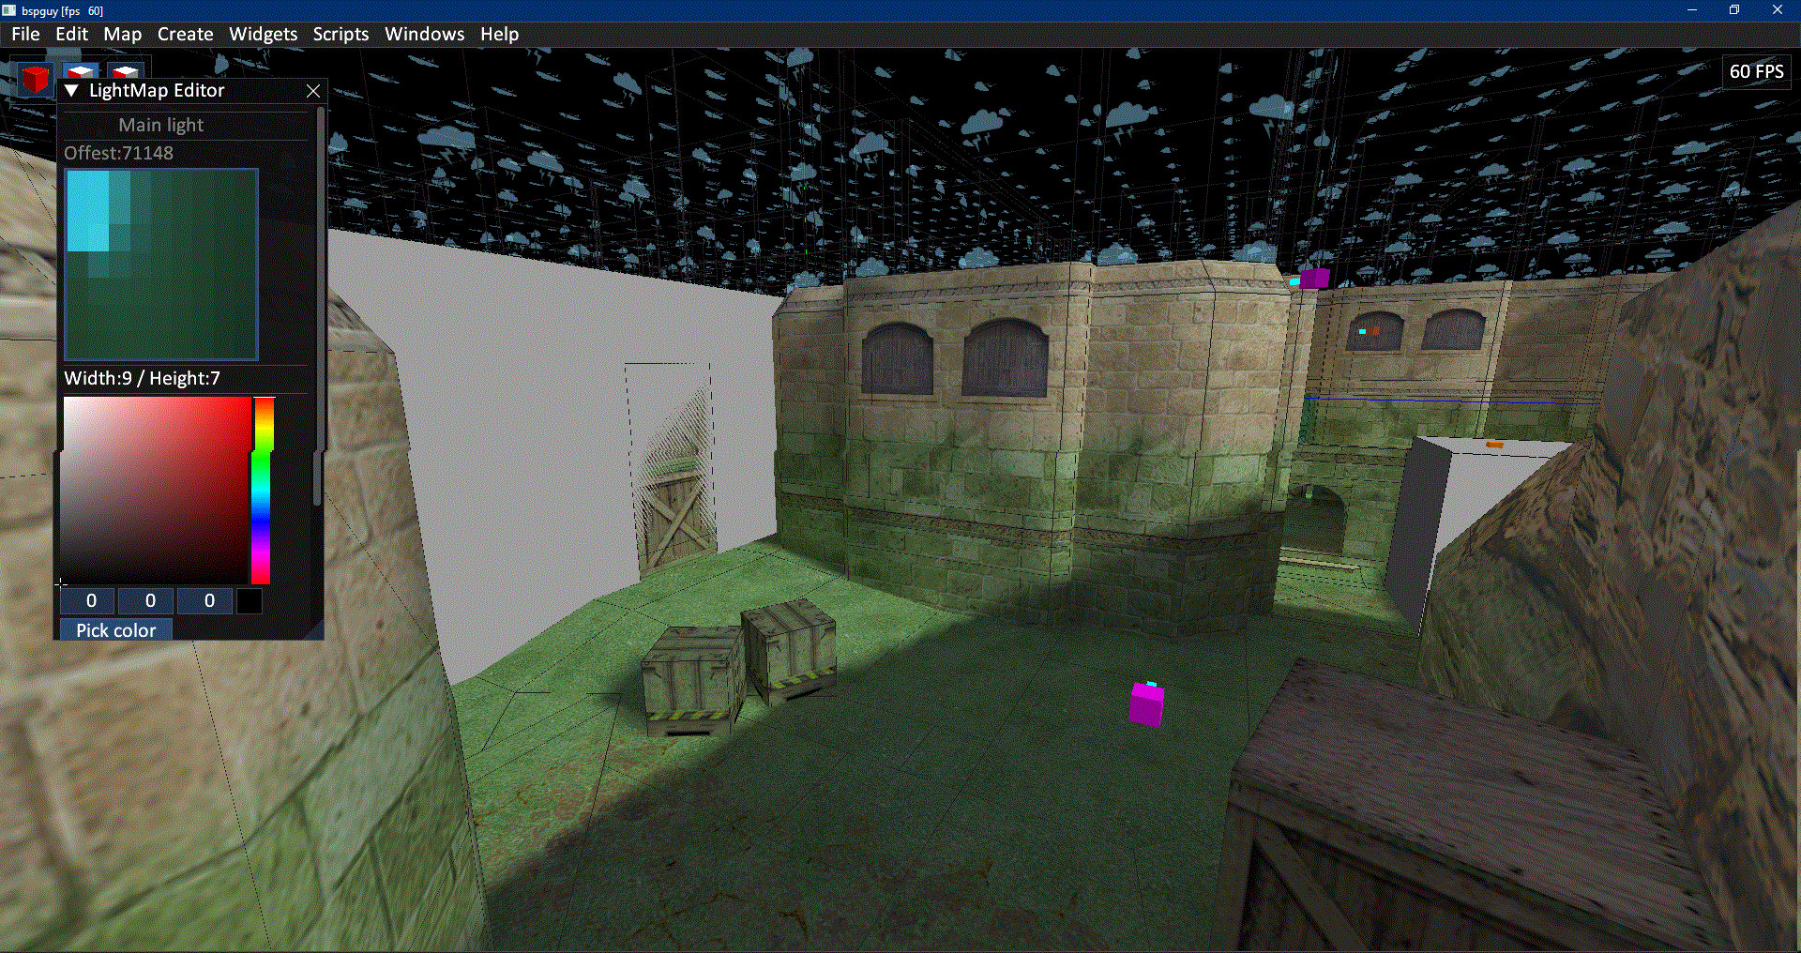Image resolution: width=1801 pixels, height=953 pixels.
Task: Open the Widgets menu
Action: (x=262, y=34)
